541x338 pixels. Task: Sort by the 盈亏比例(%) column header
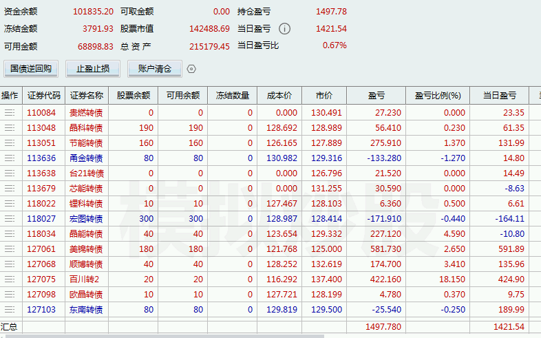[x=437, y=96]
